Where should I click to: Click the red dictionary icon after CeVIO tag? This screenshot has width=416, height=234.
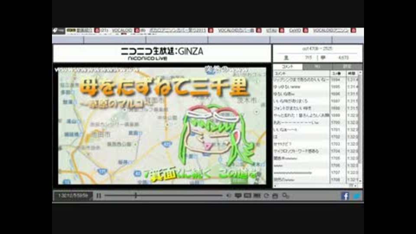point(305,30)
